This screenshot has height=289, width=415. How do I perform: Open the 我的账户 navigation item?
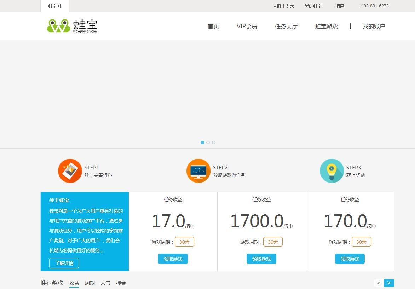374,26
